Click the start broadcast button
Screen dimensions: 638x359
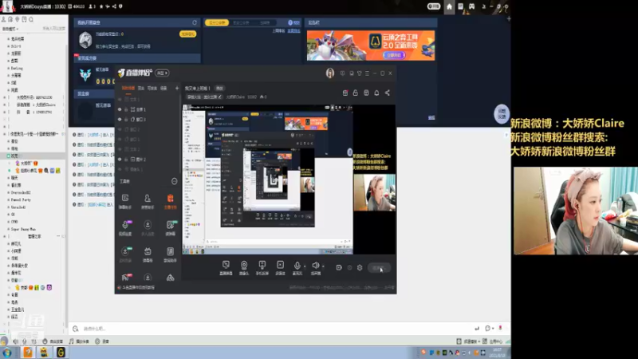pos(380,268)
